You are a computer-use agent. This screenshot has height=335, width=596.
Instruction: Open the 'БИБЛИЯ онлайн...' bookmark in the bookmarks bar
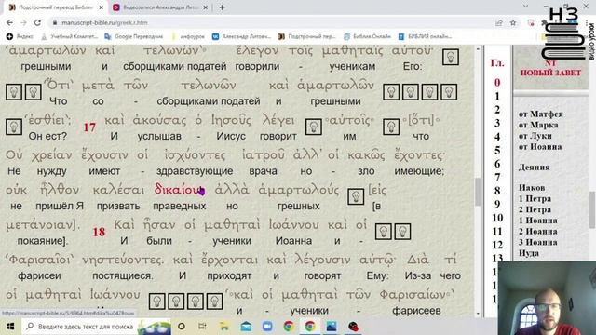pyautogui.click(x=425, y=36)
